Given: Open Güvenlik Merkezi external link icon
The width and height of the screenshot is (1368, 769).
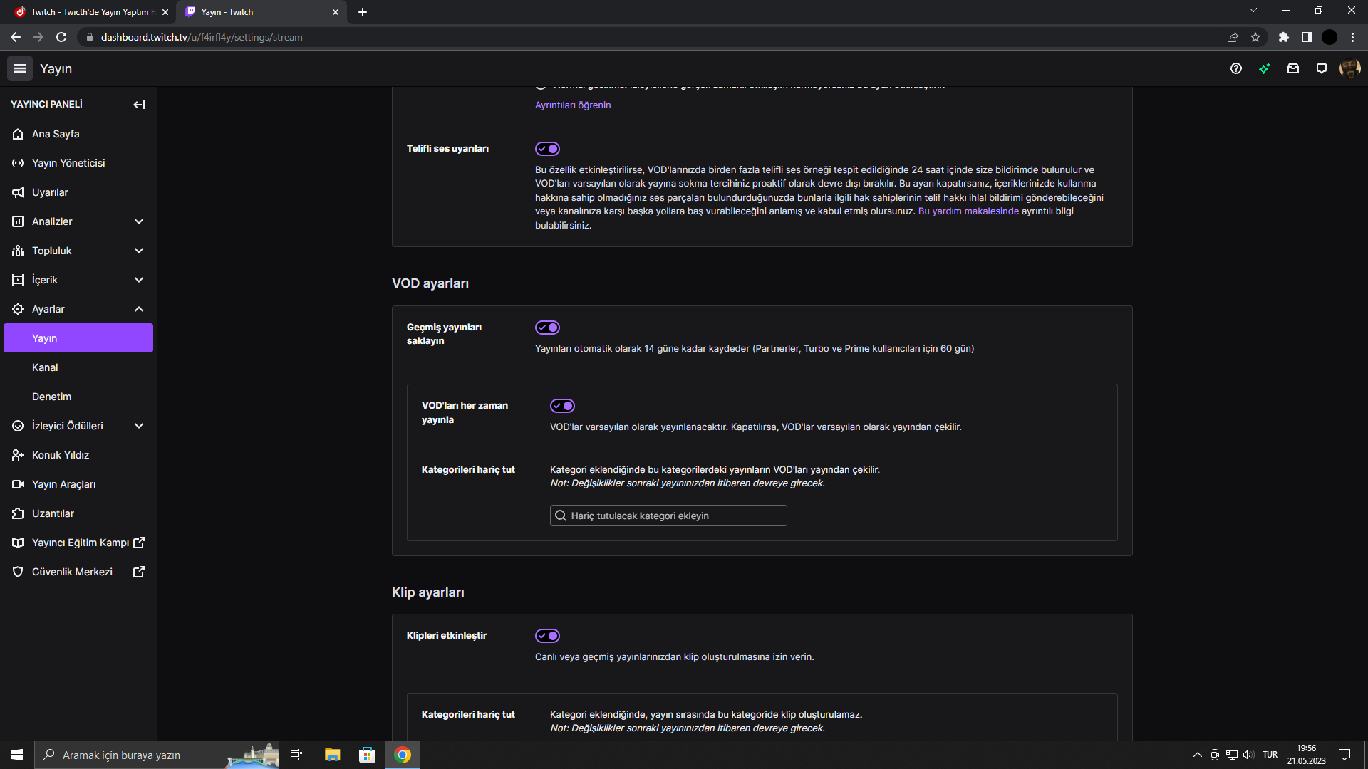Looking at the screenshot, I should (139, 572).
